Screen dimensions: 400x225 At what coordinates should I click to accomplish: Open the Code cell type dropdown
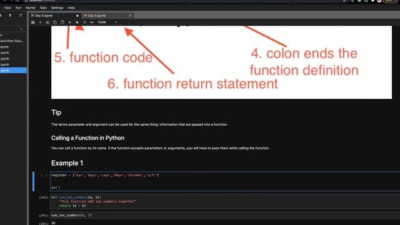coord(107,22)
